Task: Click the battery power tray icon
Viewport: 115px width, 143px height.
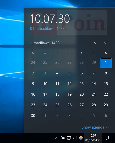Action: click(x=63, y=138)
